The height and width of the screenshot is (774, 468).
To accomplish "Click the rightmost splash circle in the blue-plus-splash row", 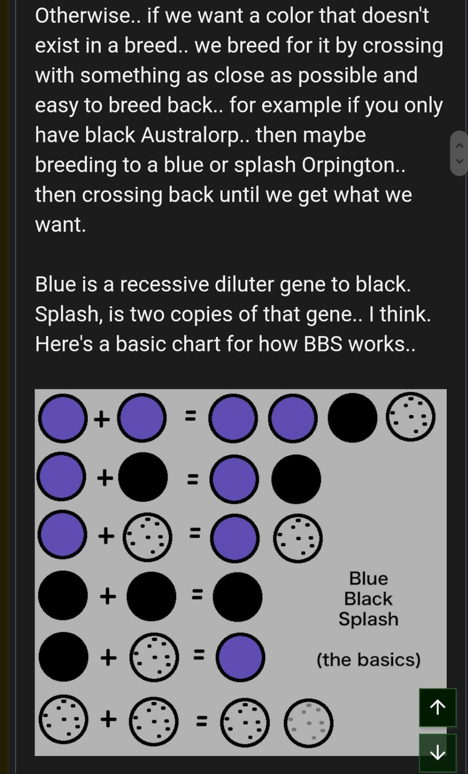I will pyautogui.click(x=298, y=538).
